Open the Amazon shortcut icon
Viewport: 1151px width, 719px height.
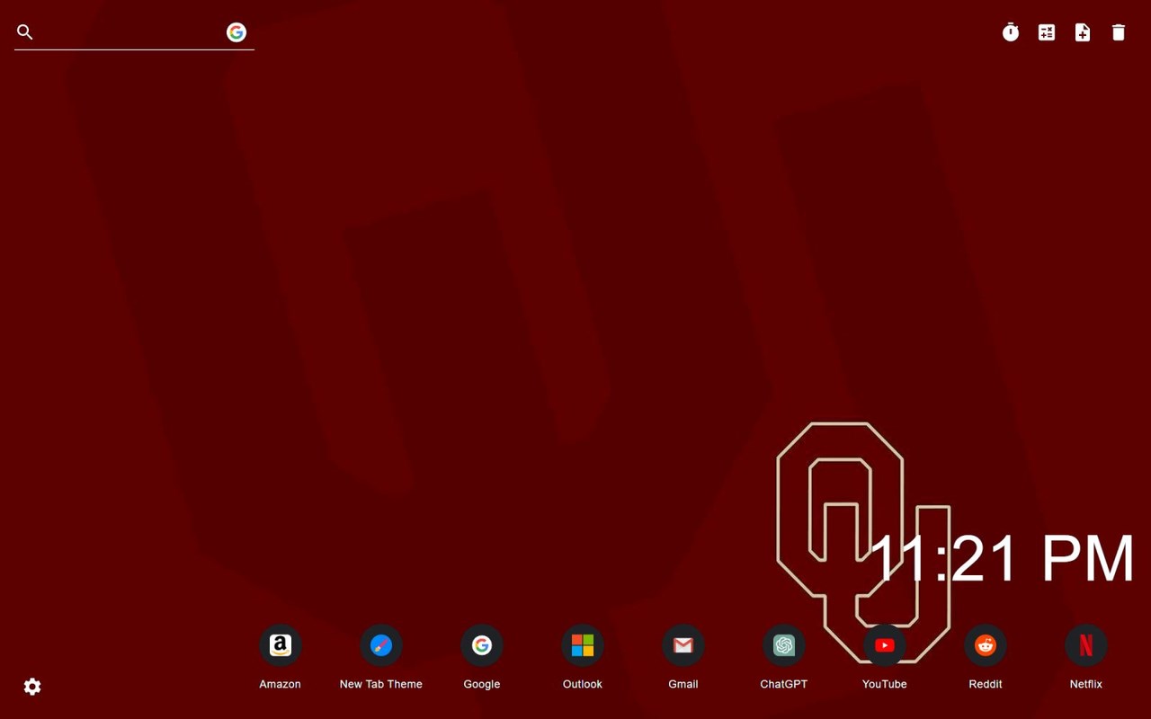[x=281, y=645]
